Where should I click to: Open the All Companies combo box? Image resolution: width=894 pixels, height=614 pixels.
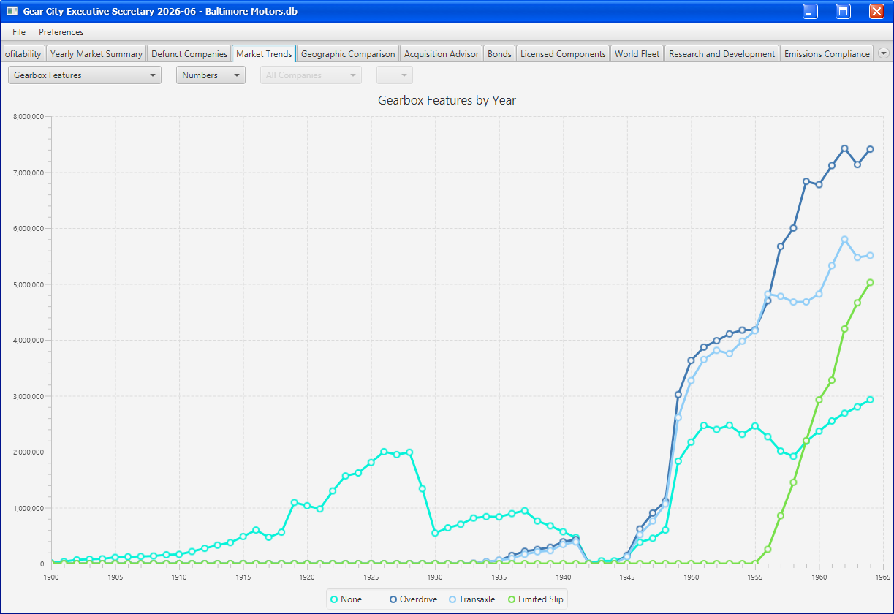pyautogui.click(x=311, y=75)
